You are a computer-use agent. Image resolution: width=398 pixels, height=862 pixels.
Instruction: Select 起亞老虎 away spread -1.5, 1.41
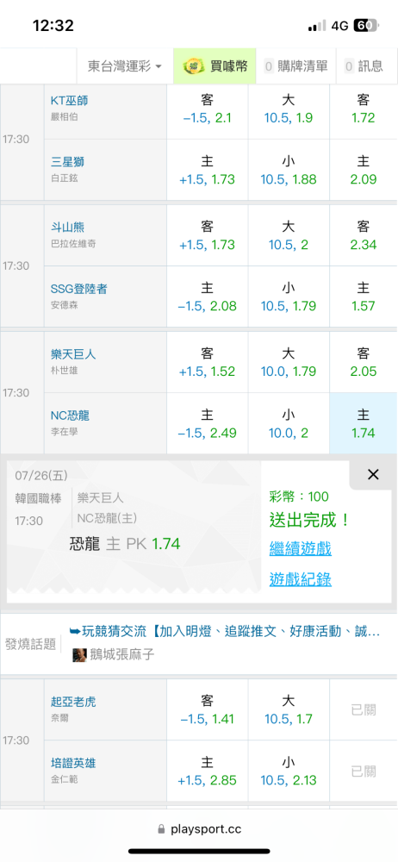tap(208, 709)
